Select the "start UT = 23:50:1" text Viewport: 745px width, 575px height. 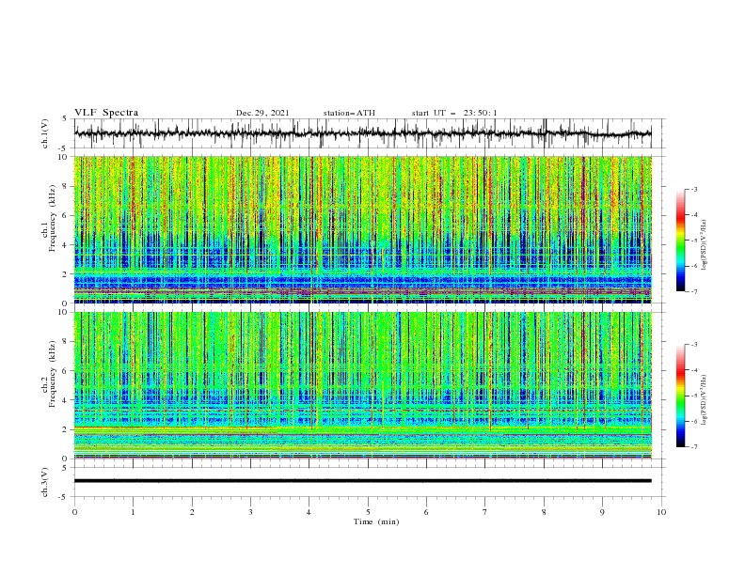coord(454,113)
